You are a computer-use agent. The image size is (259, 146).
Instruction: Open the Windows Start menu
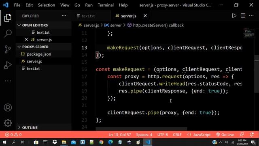coord(4,142)
